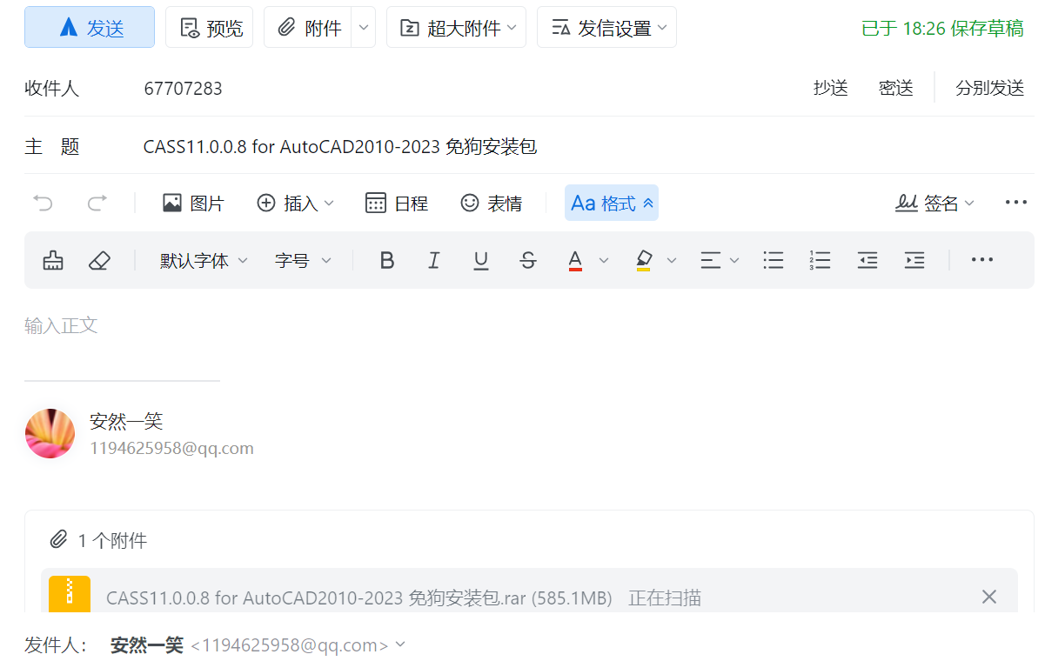The image size is (1045, 661).
Task: Click the scanning status 正在扫描
Action: (665, 598)
